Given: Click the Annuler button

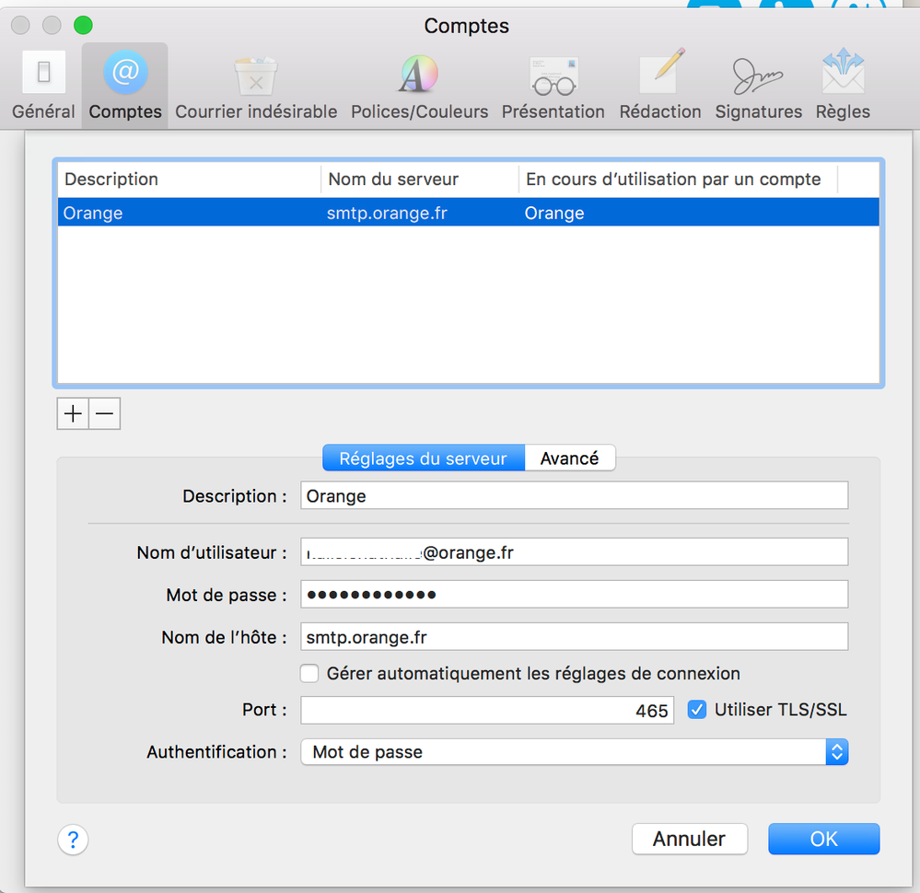Looking at the screenshot, I should [x=690, y=839].
